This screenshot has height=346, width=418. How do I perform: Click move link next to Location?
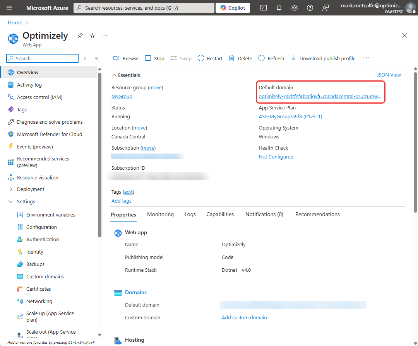click(x=139, y=128)
